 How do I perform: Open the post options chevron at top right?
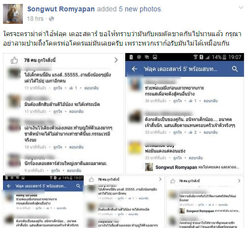[241, 7]
